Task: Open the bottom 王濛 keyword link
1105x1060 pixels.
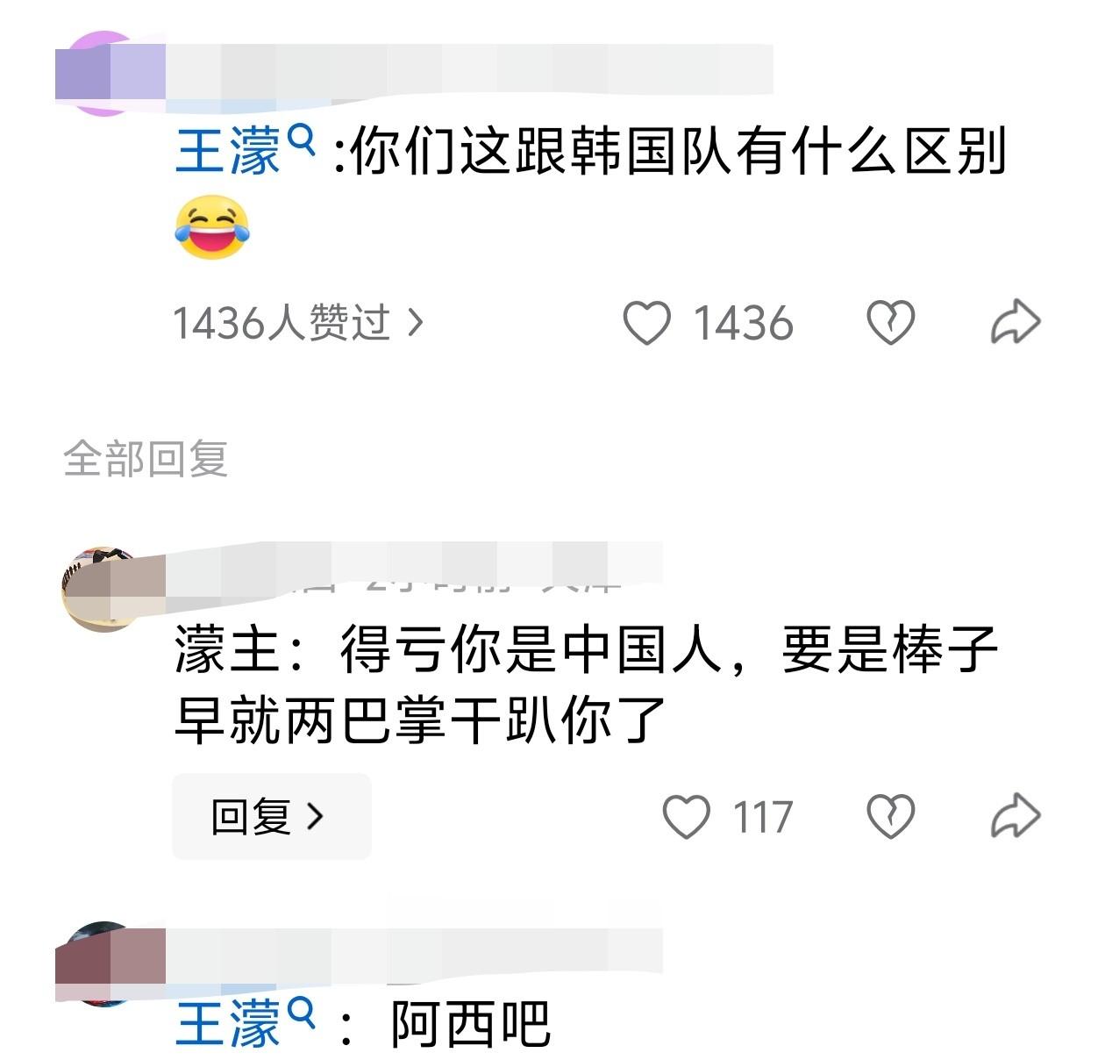Action: (x=228, y=1024)
